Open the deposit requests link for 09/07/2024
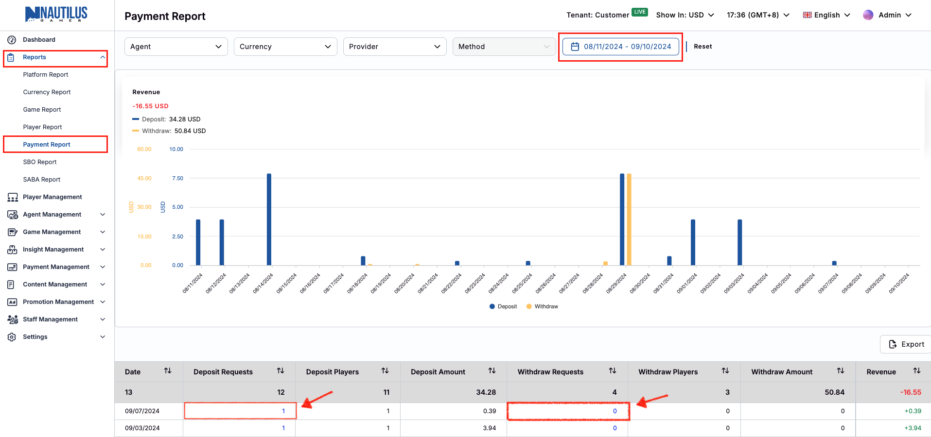The image size is (931, 437). pos(283,411)
